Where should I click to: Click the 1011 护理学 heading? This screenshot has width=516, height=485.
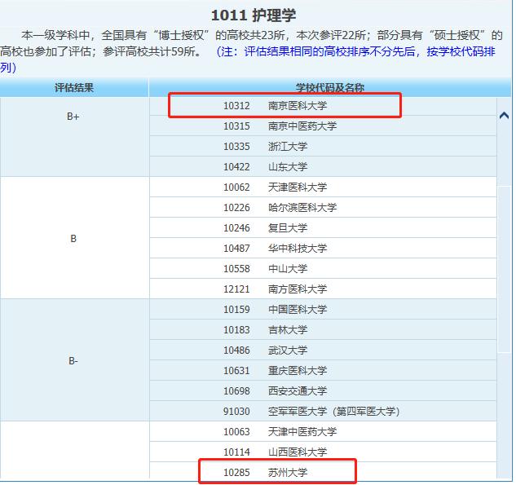point(253,15)
